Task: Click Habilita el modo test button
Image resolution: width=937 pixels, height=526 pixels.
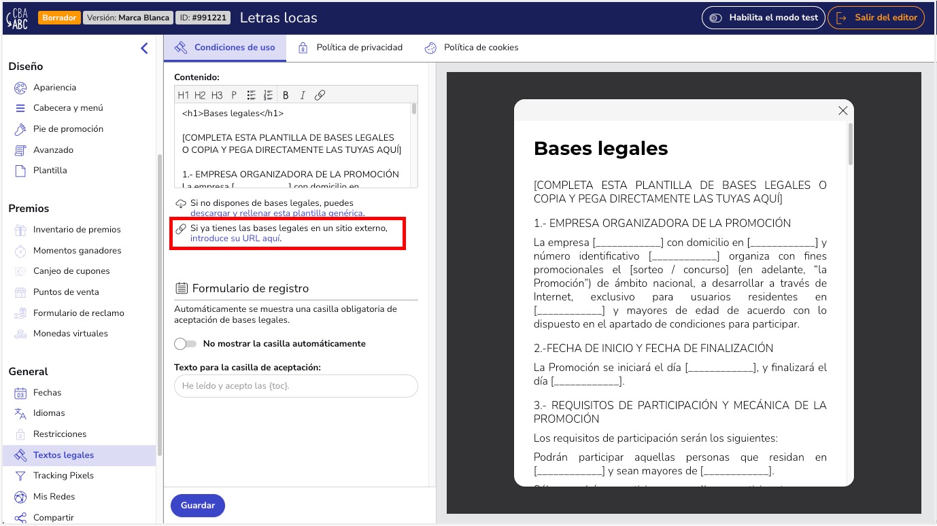Action: pos(764,18)
